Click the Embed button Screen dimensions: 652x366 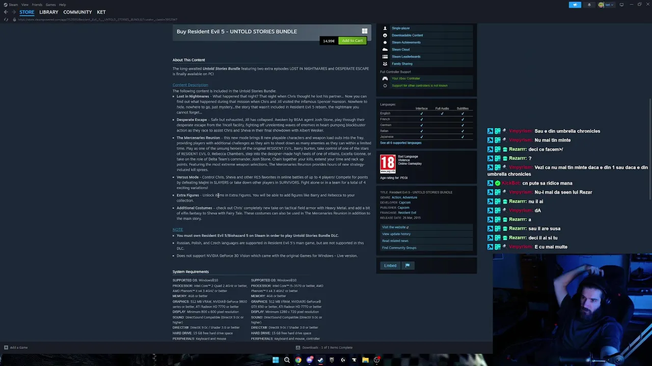tap(390, 265)
